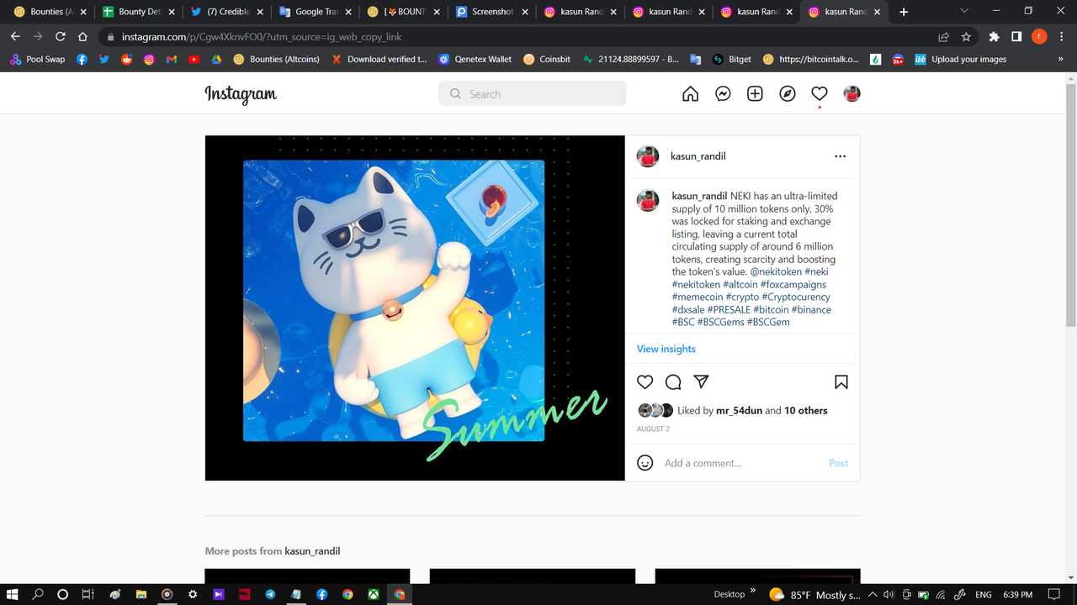The width and height of the screenshot is (1077, 605).
Task: Switch to Screenshot tab
Action: point(491,12)
